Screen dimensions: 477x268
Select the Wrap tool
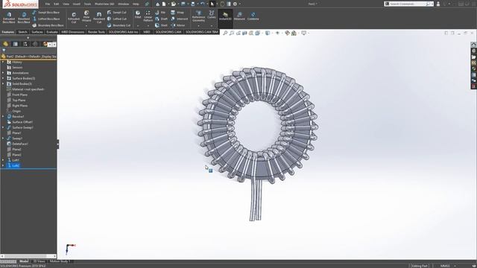(177, 13)
